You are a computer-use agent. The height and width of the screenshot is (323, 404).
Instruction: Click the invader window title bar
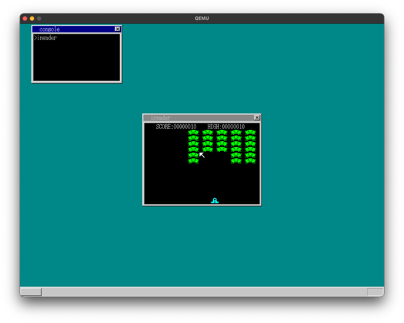202,118
